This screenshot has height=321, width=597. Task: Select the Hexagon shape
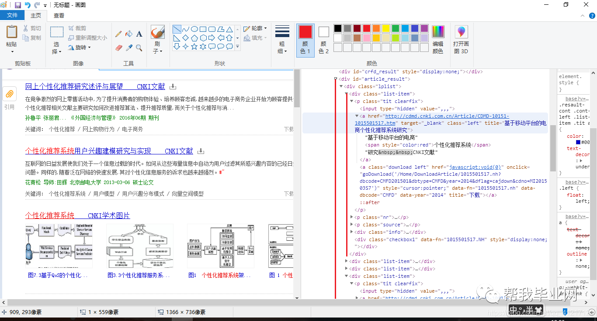tap(203, 38)
